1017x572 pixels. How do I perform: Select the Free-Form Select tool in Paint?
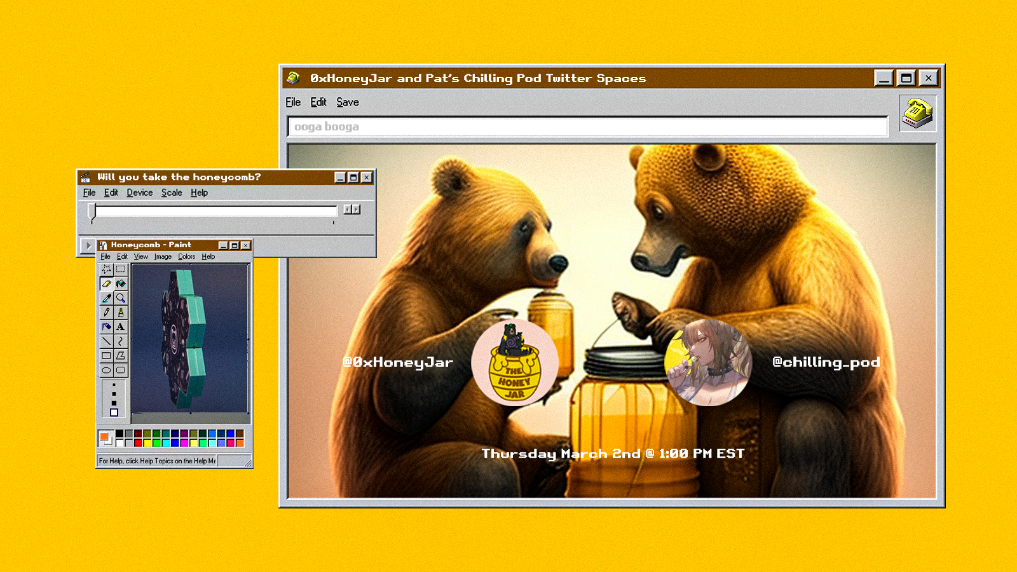(106, 269)
